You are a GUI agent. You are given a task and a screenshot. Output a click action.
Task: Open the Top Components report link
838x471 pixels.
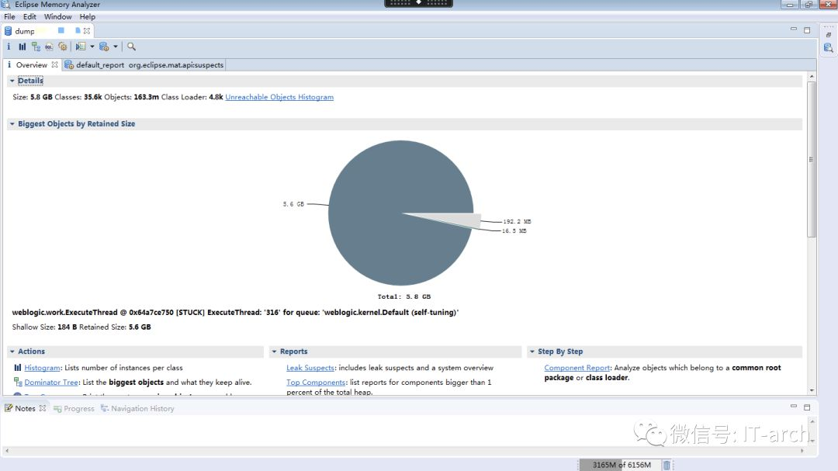[315, 383]
